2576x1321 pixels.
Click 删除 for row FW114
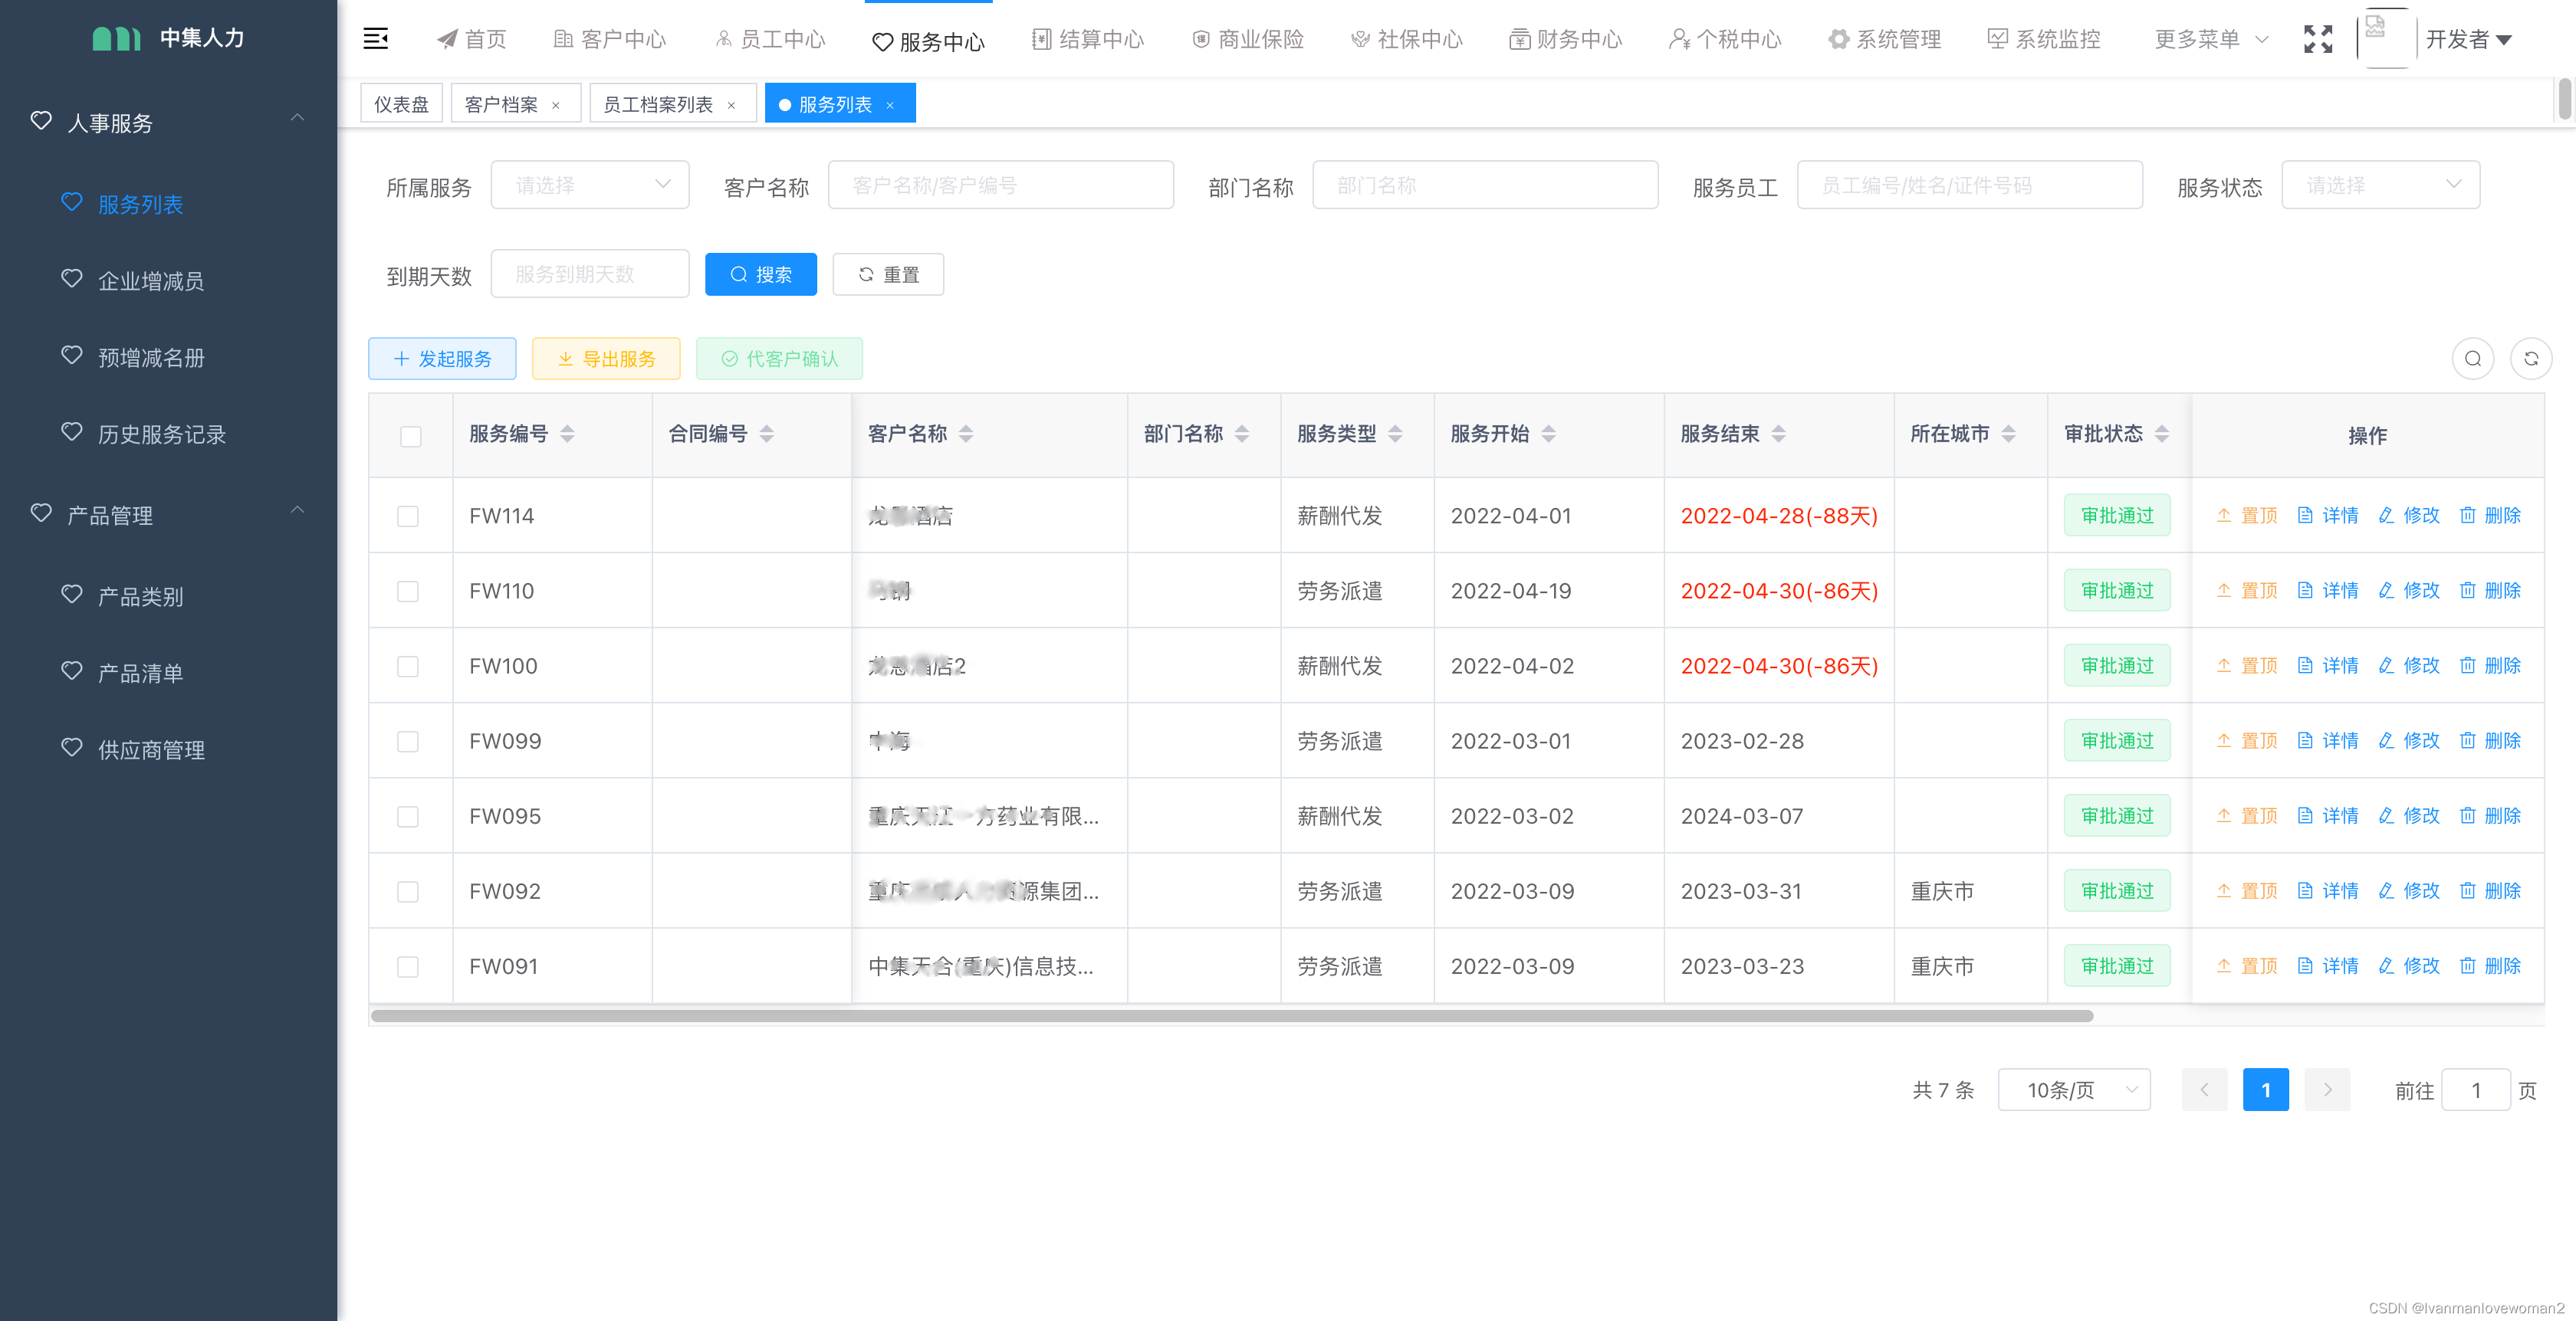click(x=2490, y=516)
